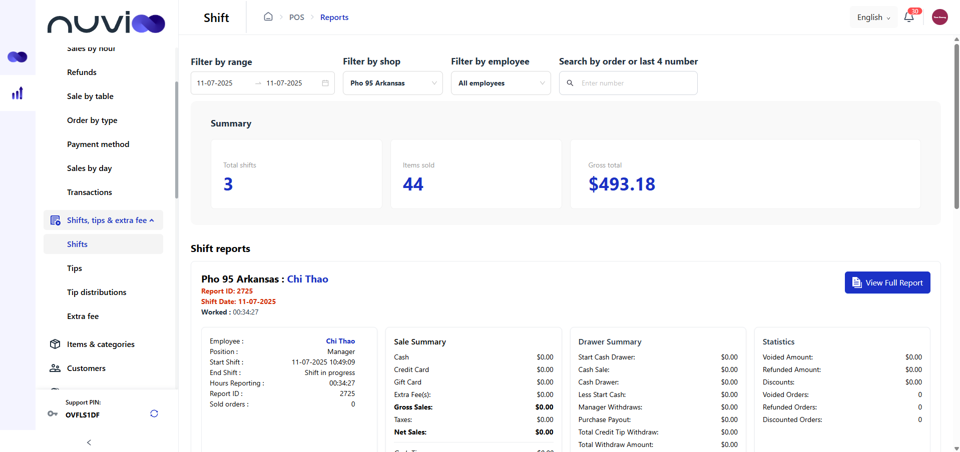Switch to the Tips section

coord(74,268)
